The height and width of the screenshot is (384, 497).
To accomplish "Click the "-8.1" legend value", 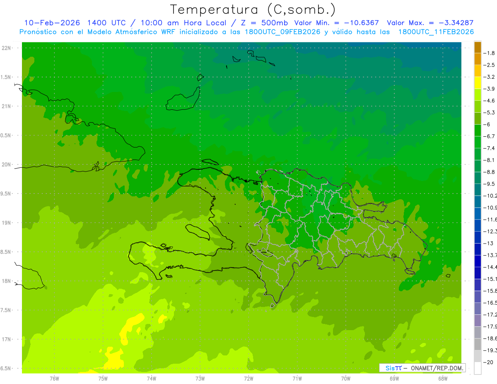I will (489, 160).
